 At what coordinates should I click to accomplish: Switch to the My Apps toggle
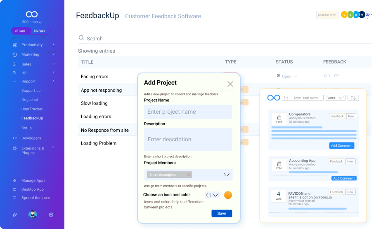(x=40, y=31)
